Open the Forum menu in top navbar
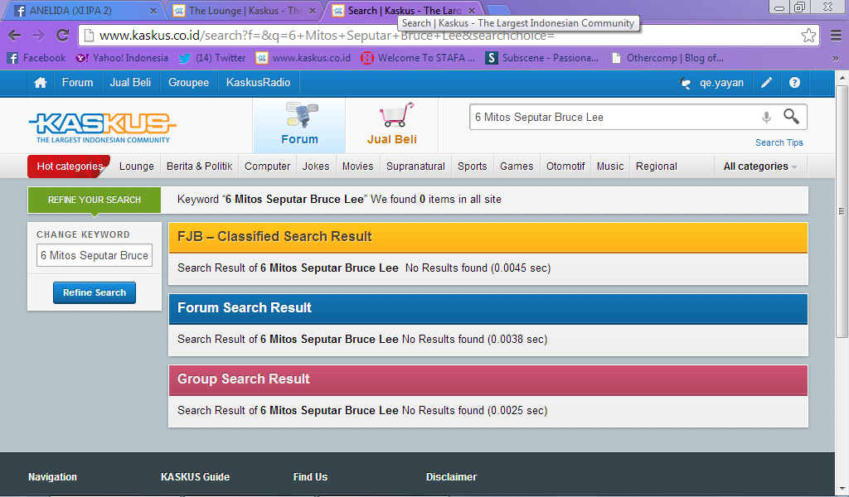Image resolution: width=849 pixels, height=497 pixels. (77, 83)
